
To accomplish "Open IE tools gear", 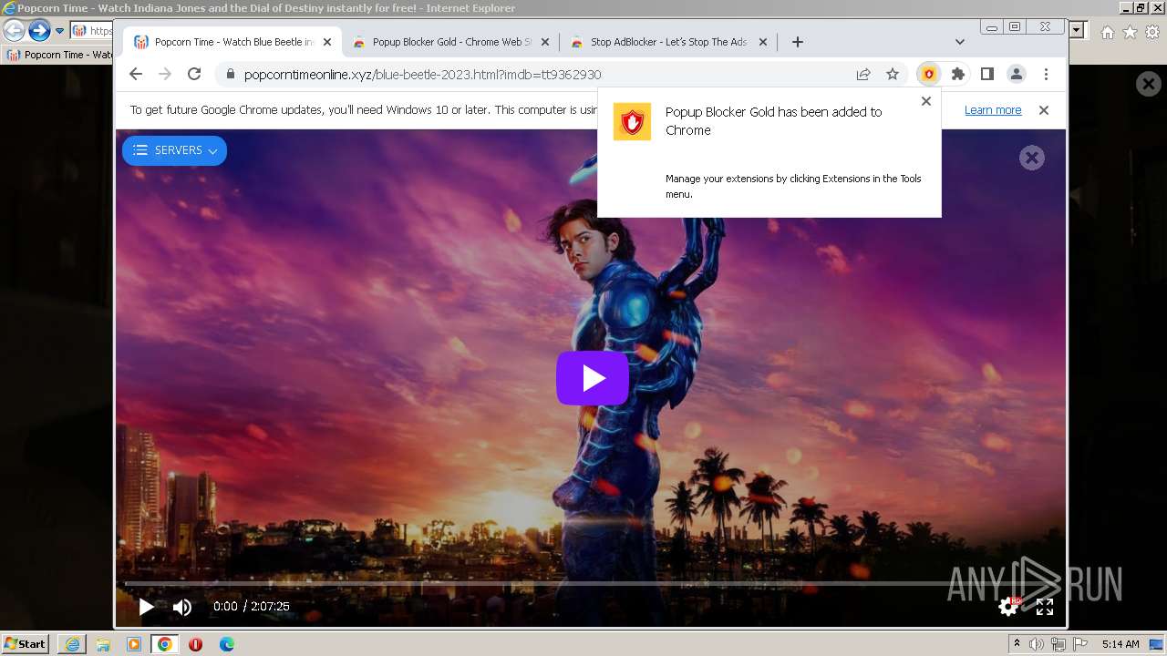I will coord(1152,32).
